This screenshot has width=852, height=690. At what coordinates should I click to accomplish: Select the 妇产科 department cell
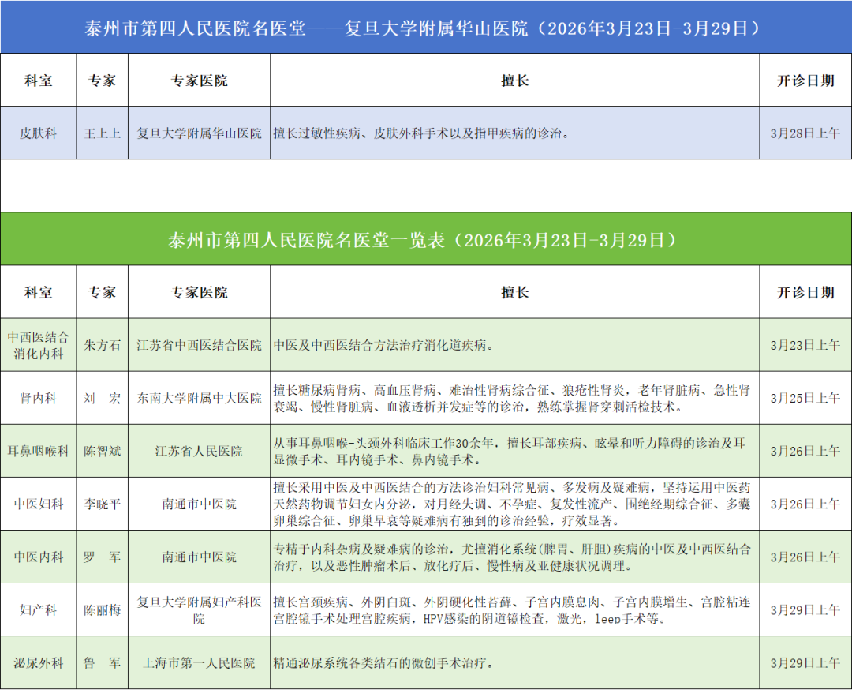[x=38, y=609]
